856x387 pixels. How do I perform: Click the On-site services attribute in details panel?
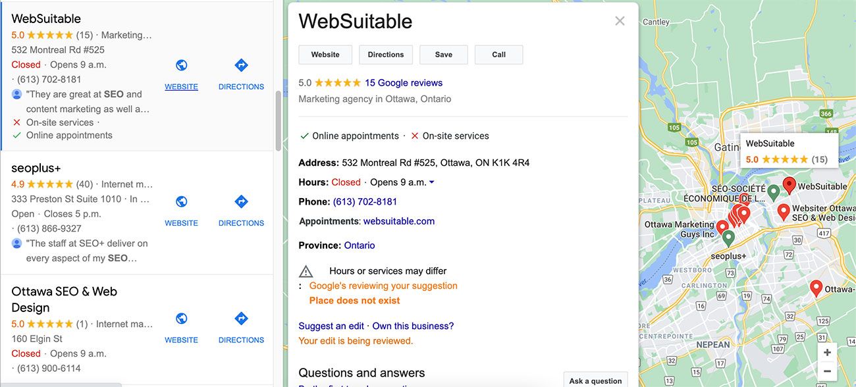click(450, 136)
